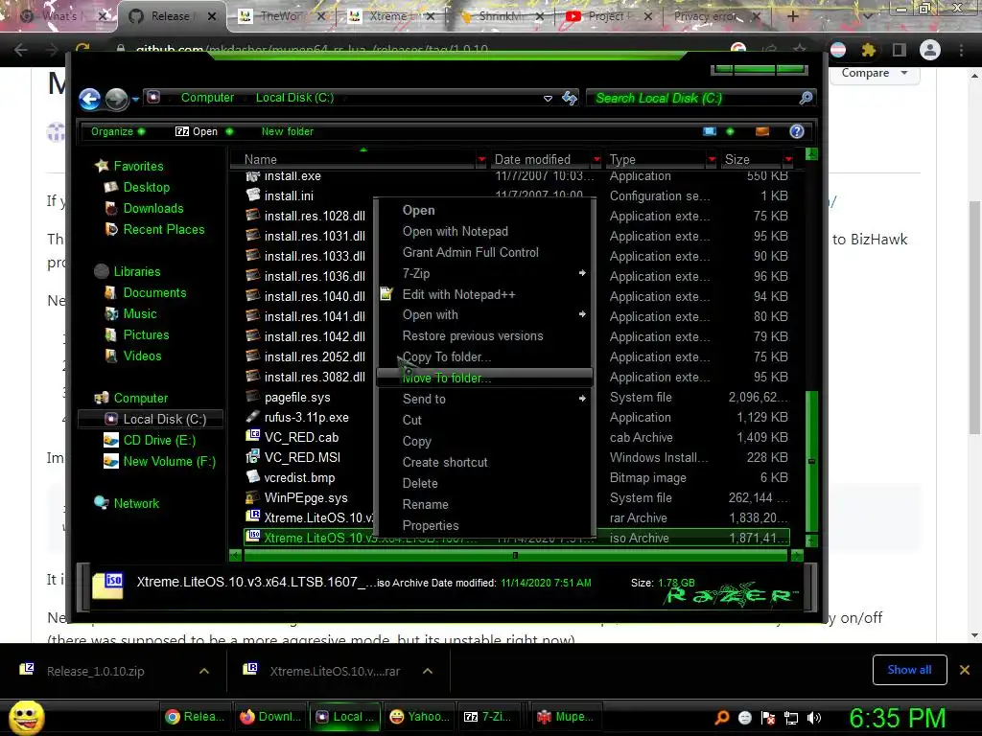The height and width of the screenshot is (736, 982).
Task: Click the change view icon in Explorer toolbar
Action: point(710,131)
